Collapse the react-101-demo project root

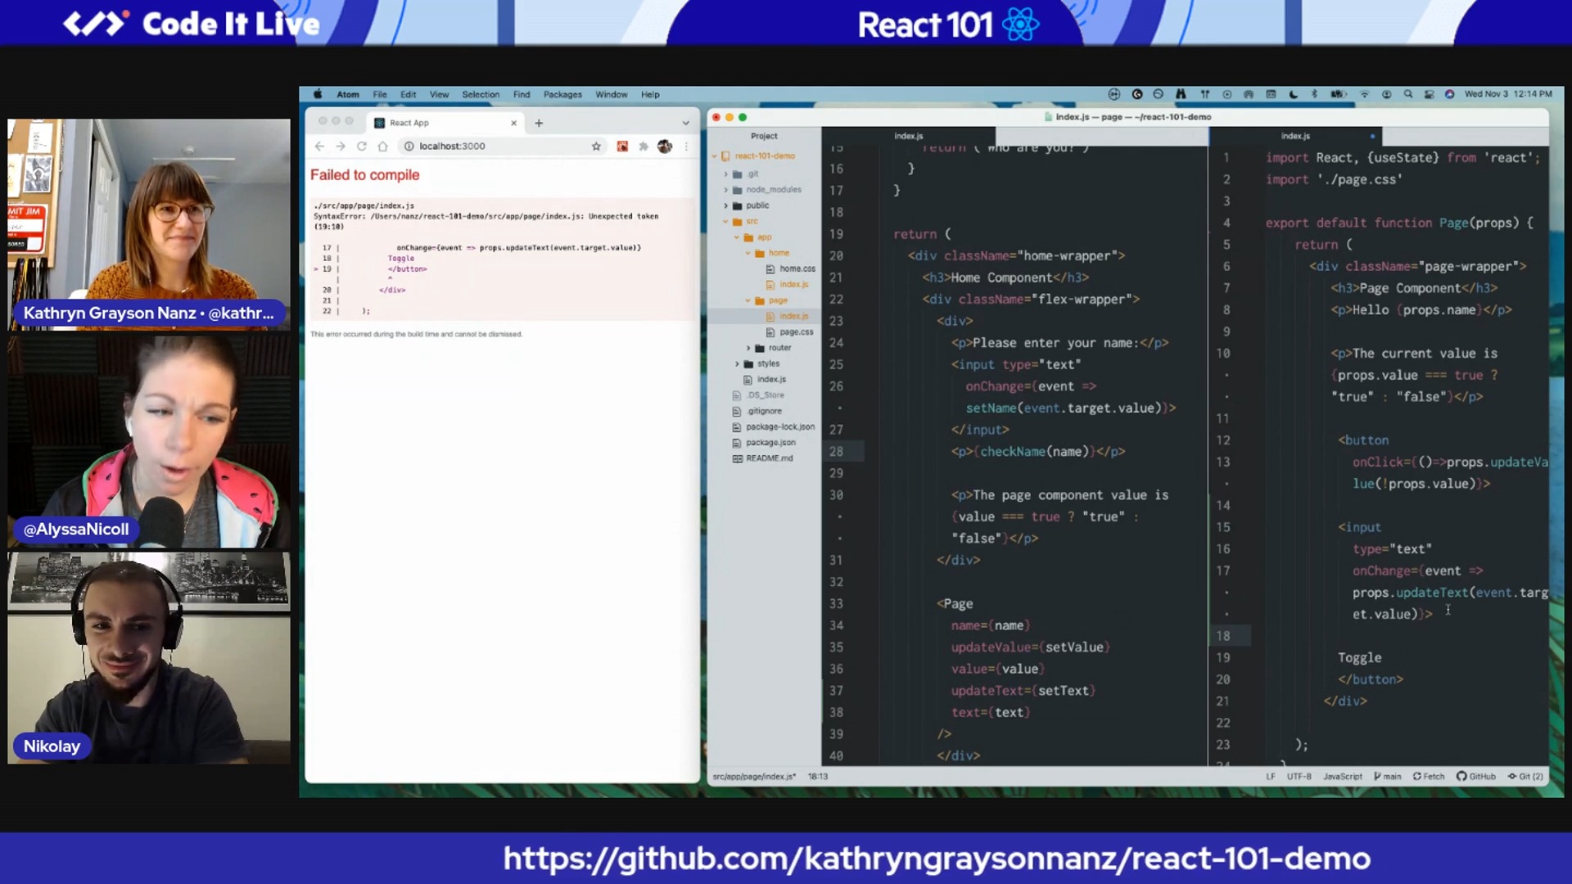click(x=715, y=156)
